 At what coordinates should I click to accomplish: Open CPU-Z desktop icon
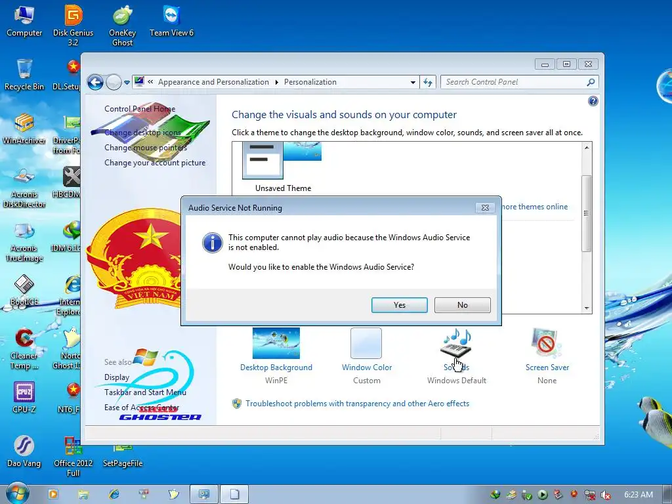pos(24,398)
